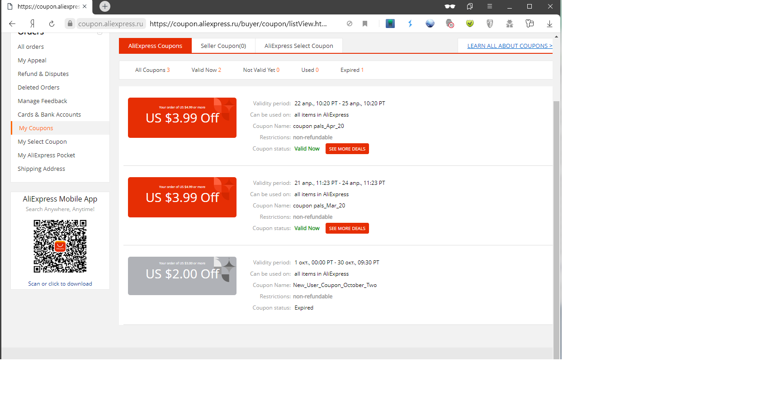This screenshot has width=757, height=409.
Task: Filter coupons by Valid Now 2
Action: (206, 70)
